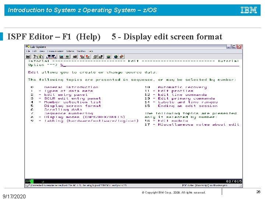The width and height of the screenshot is (265, 199).
Task: Click topic 4 Member selection list
Action: click(x=66, y=102)
